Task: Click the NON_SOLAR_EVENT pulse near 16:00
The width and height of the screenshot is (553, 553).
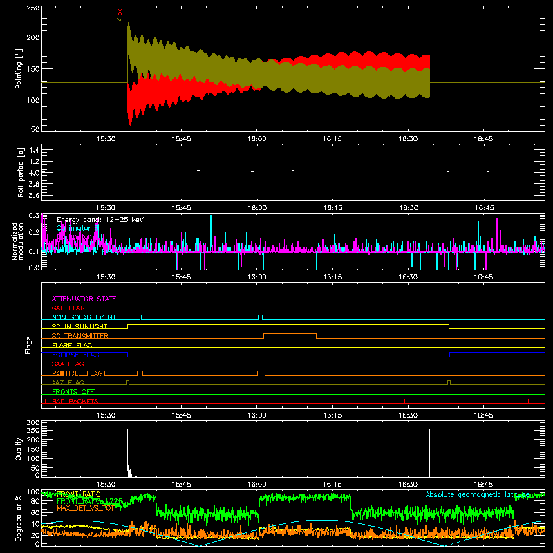Action: 261,317
